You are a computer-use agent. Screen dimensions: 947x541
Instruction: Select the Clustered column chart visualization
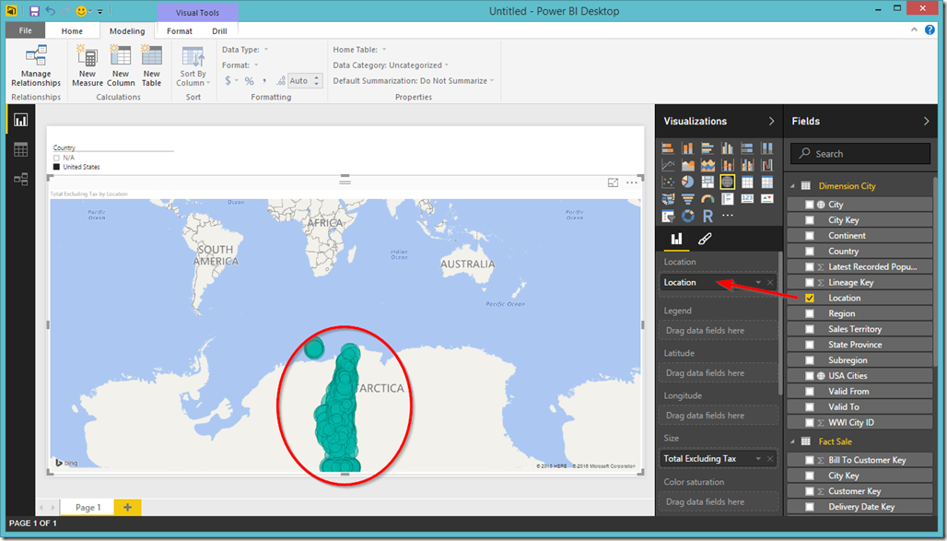[x=727, y=148]
